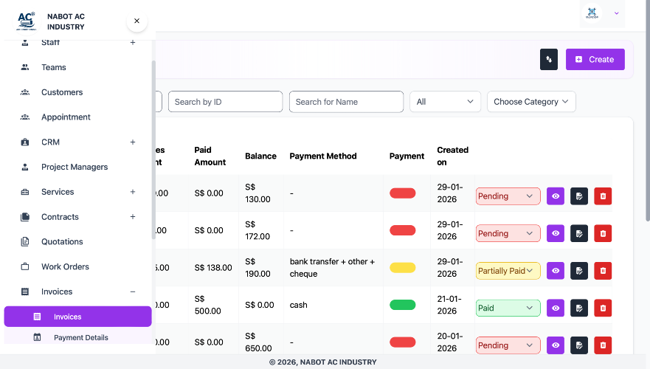650x369 pixels.
Task: Delete the Paid cash invoice
Action: (x=603, y=308)
